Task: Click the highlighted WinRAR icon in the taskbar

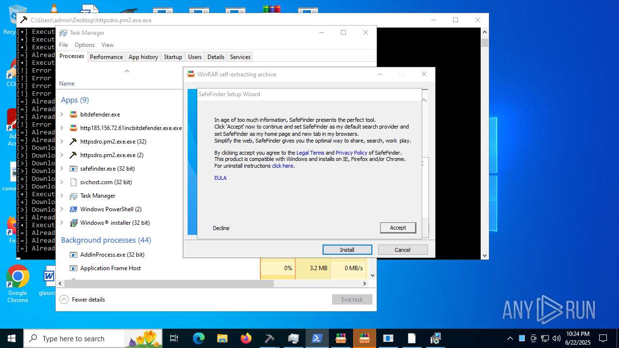Action: pyautogui.click(x=364, y=338)
